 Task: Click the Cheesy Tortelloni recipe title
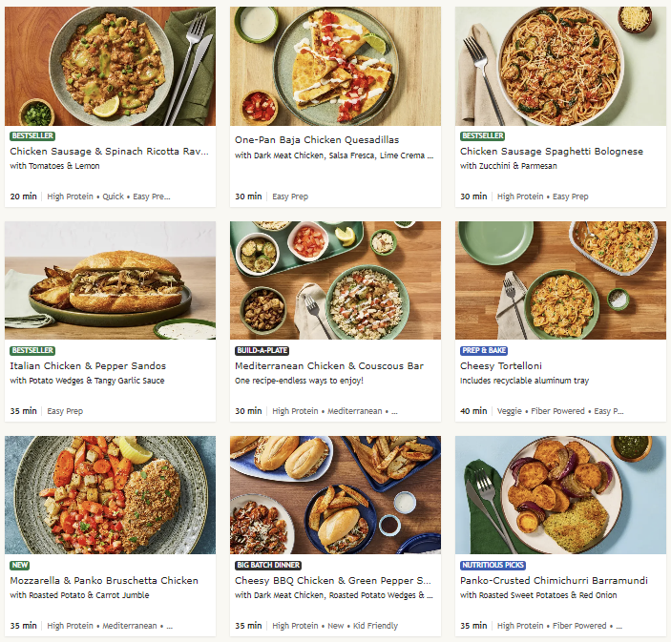coord(501,366)
